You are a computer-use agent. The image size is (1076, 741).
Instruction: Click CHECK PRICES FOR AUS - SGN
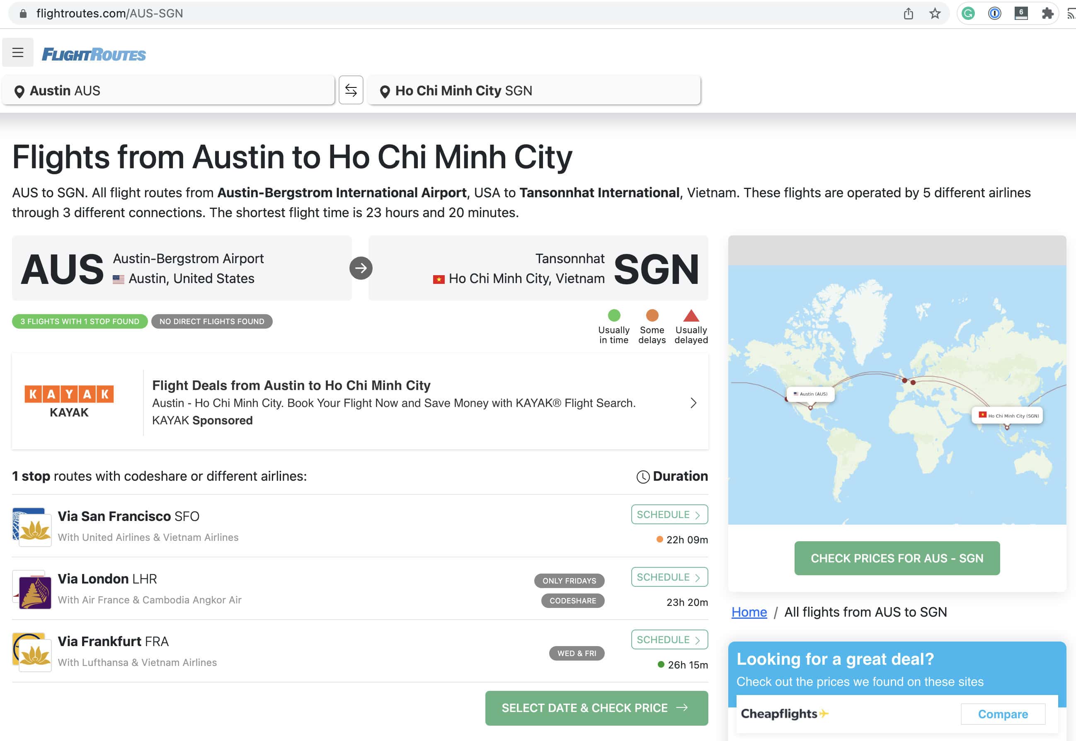[897, 558]
